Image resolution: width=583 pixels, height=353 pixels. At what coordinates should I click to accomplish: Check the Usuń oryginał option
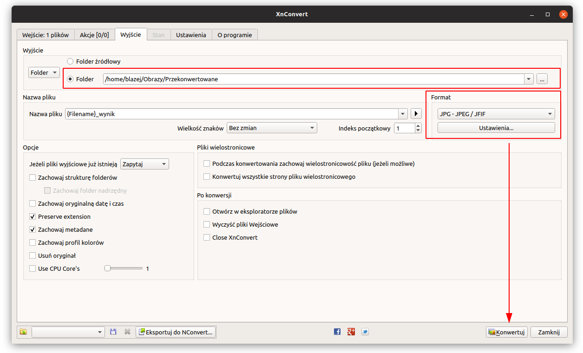[33, 255]
